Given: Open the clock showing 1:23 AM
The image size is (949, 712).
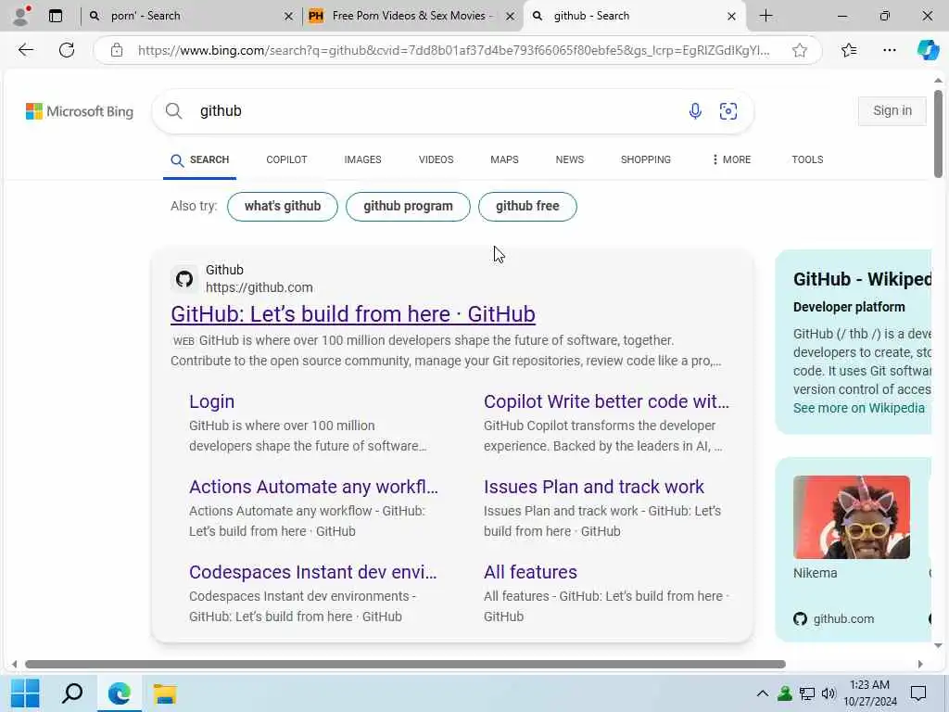Looking at the screenshot, I should point(869,693).
